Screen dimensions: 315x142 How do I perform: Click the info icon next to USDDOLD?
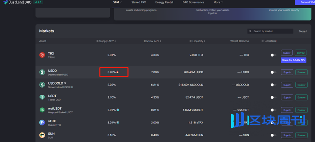65,83
